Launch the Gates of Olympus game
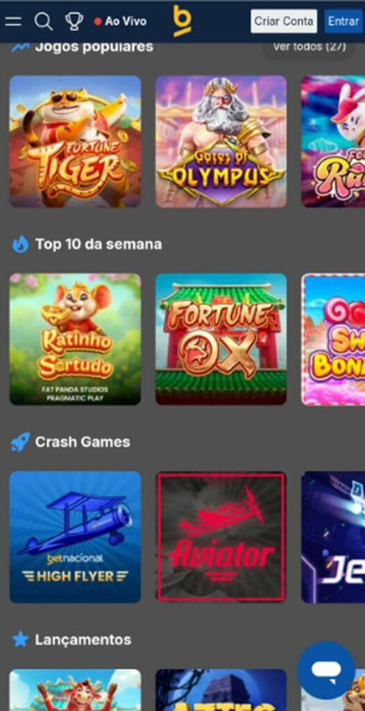The height and width of the screenshot is (711, 365). point(221,142)
